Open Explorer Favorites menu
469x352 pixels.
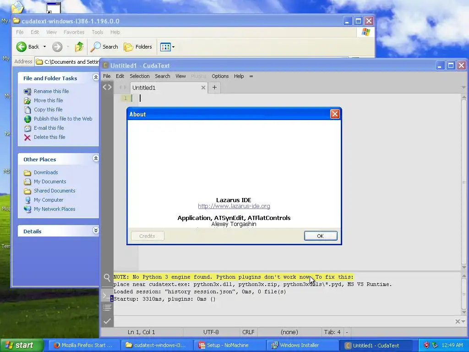(74, 32)
